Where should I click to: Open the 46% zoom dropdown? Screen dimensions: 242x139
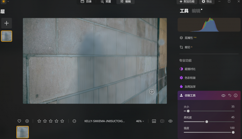(140, 121)
